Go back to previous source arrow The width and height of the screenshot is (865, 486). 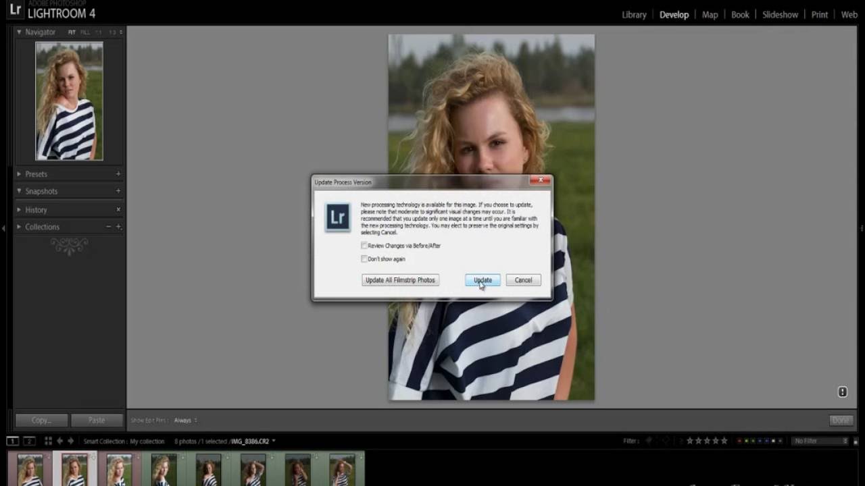click(x=59, y=441)
